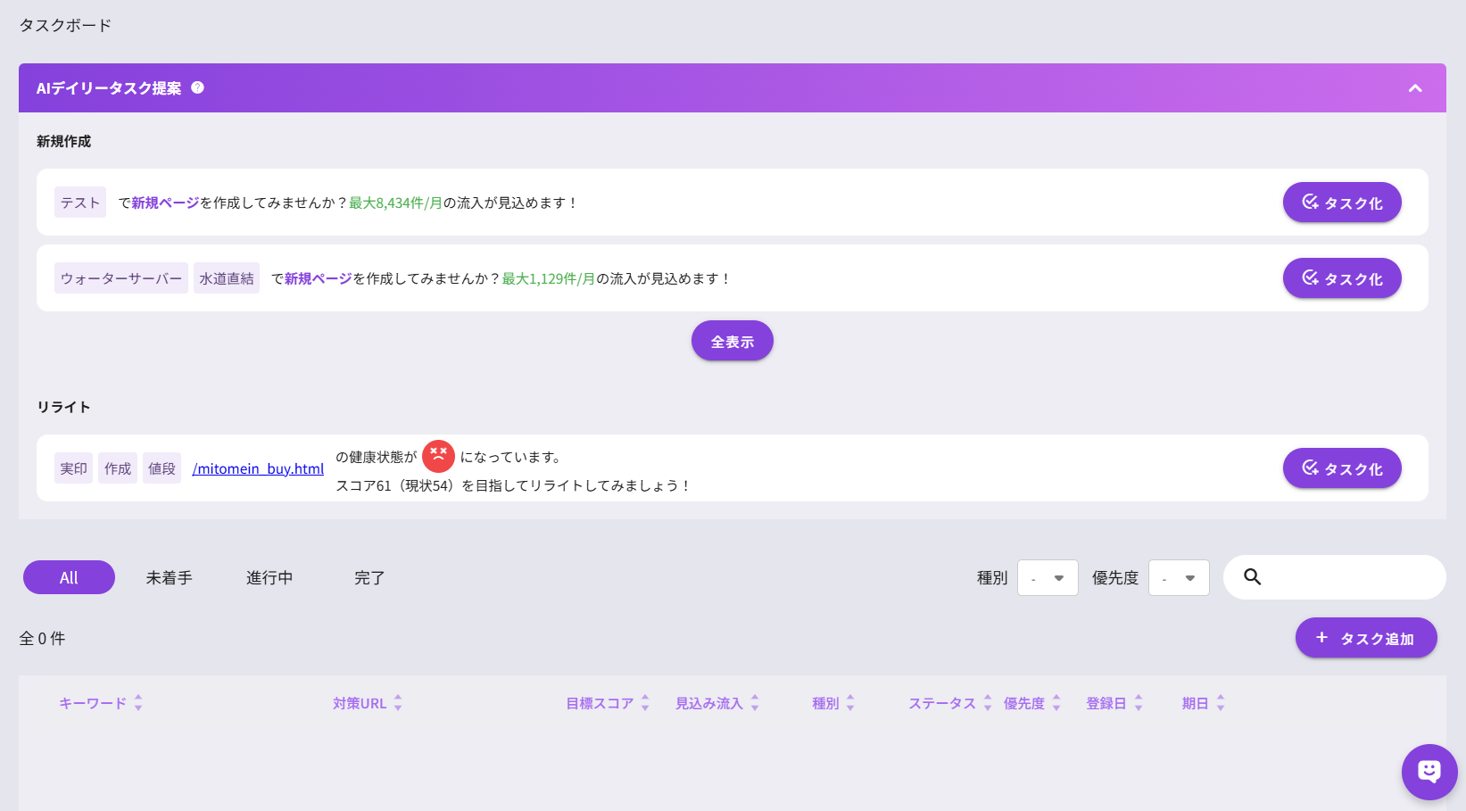Click the タスク追加 button
Image resolution: width=1466 pixels, height=811 pixels.
tap(1365, 637)
